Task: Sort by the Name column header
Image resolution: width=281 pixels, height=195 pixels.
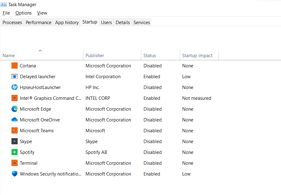Action: coord(42,54)
